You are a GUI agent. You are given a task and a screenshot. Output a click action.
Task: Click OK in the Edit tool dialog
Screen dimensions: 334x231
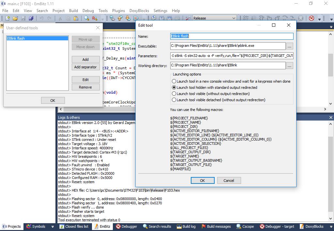[x=203, y=181]
